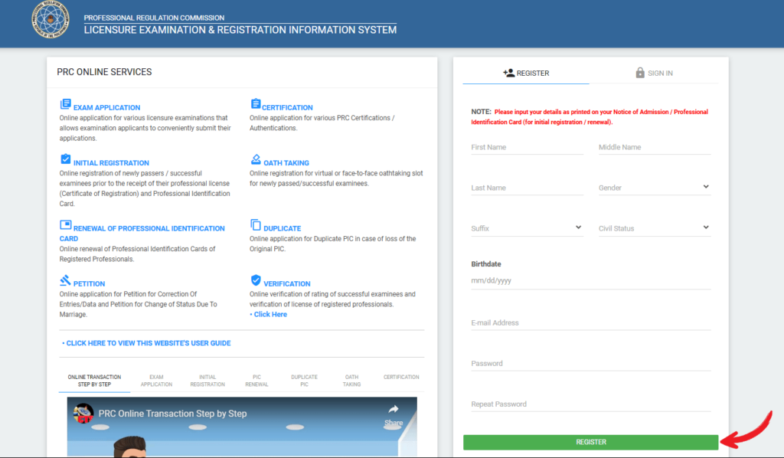The image size is (784, 458).
Task: Open the Verification service link
Action: click(286, 284)
